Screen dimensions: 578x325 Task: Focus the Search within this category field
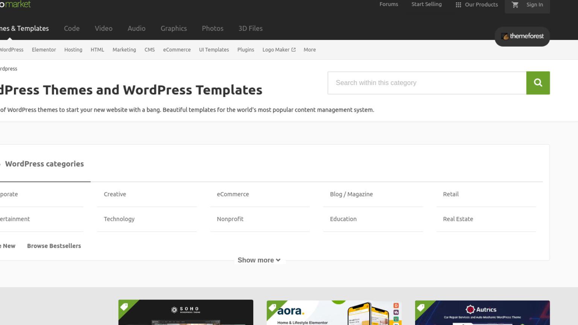tap(427, 83)
